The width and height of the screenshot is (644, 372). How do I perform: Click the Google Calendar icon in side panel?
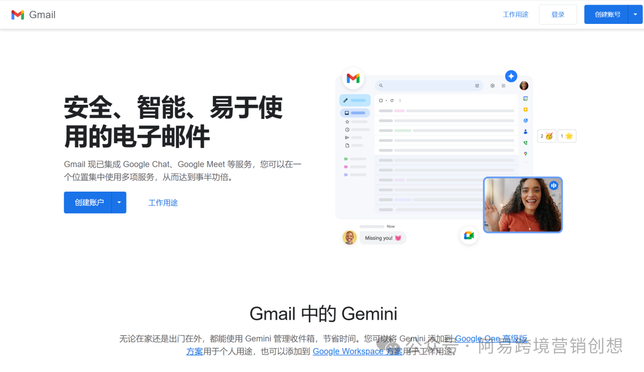point(526,99)
